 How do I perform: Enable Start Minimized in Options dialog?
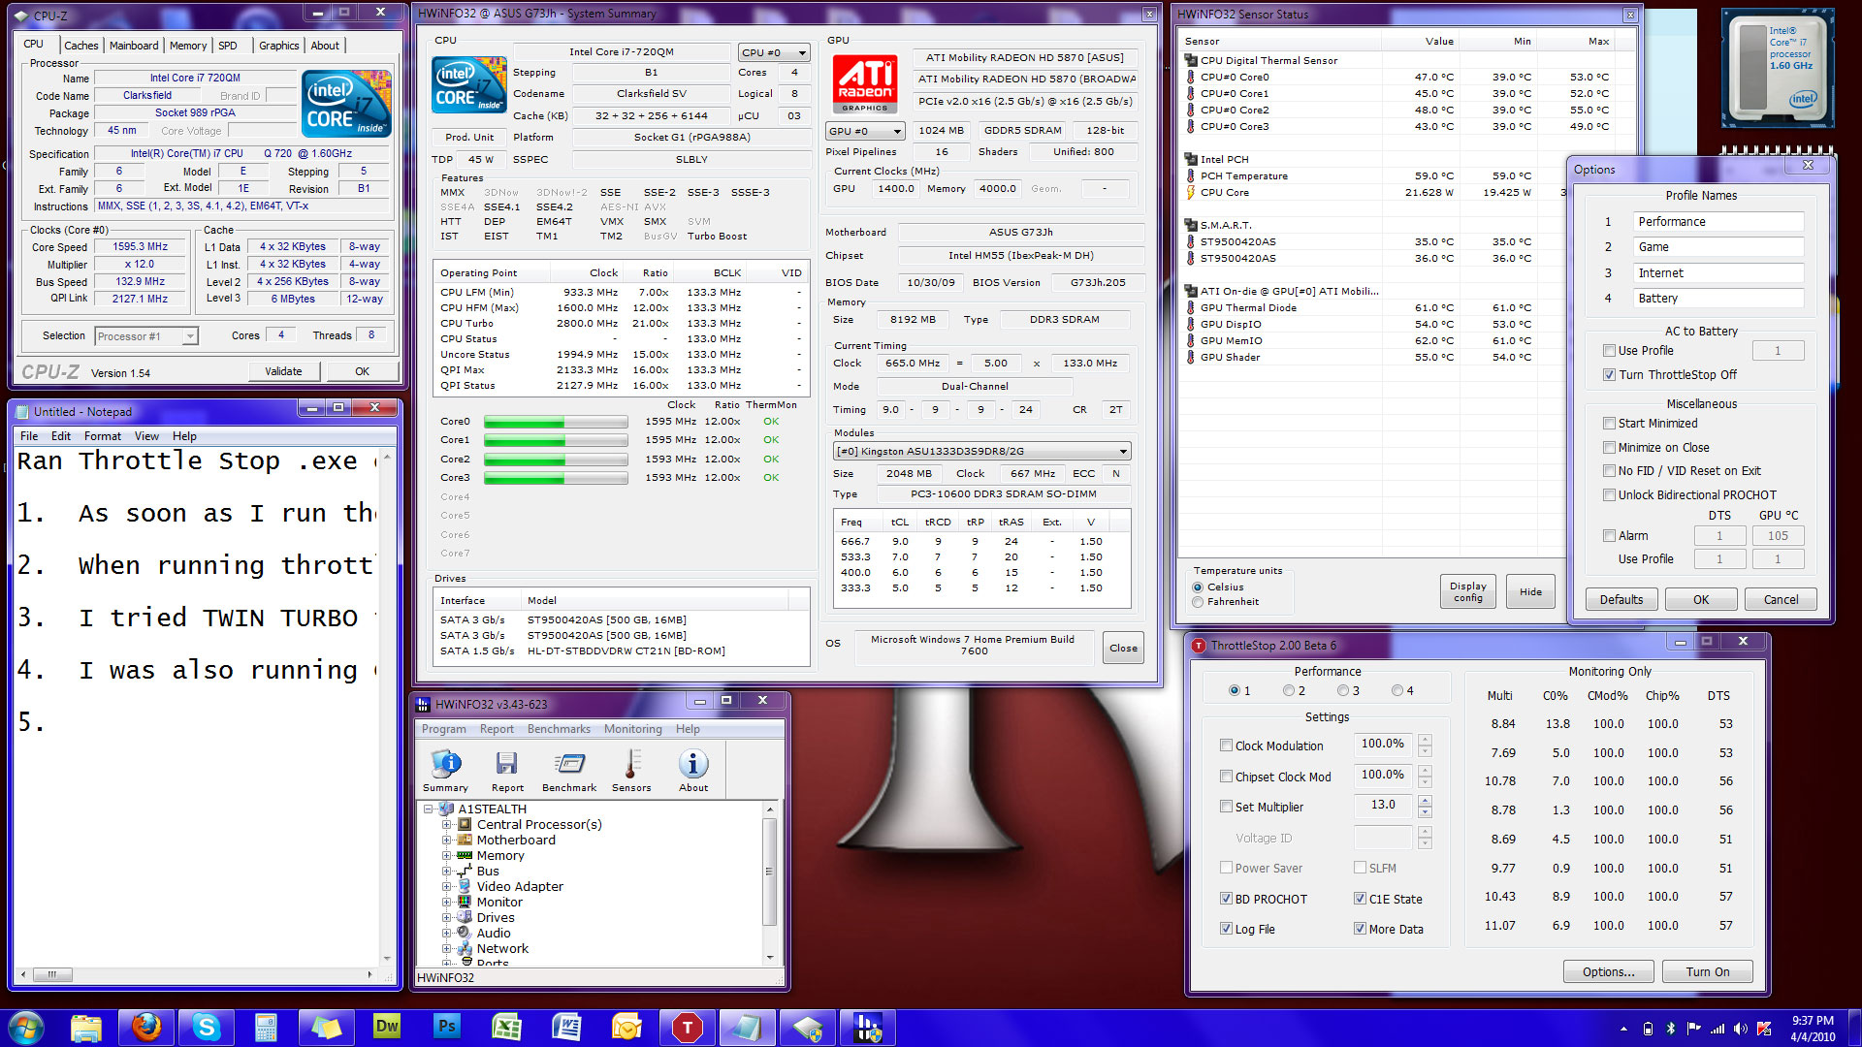pos(1609,424)
